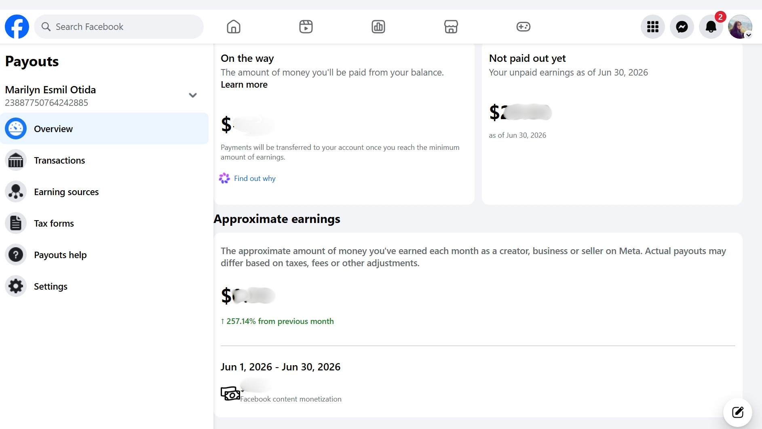Open Earning sources in the sidebar
Image resolution: width=762 pixels, height=429 pixels.
click(x=104, y=192)
